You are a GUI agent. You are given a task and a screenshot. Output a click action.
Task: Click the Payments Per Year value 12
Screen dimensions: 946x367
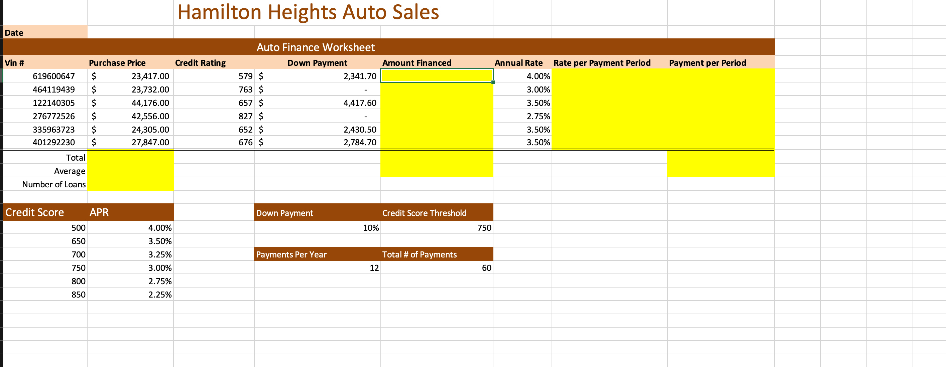click(373, 268)
